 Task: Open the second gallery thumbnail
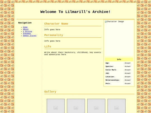pyautogui.click(x=76, y=106)
